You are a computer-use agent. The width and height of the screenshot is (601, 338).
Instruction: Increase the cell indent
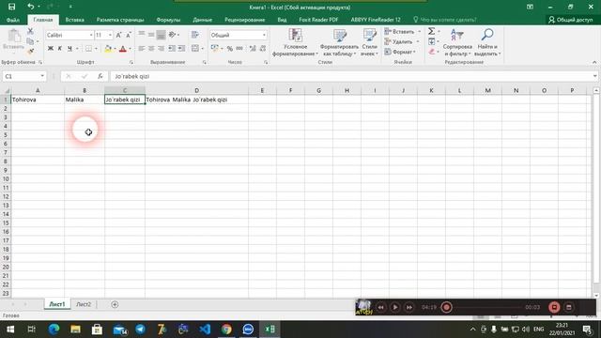[181, 48]
